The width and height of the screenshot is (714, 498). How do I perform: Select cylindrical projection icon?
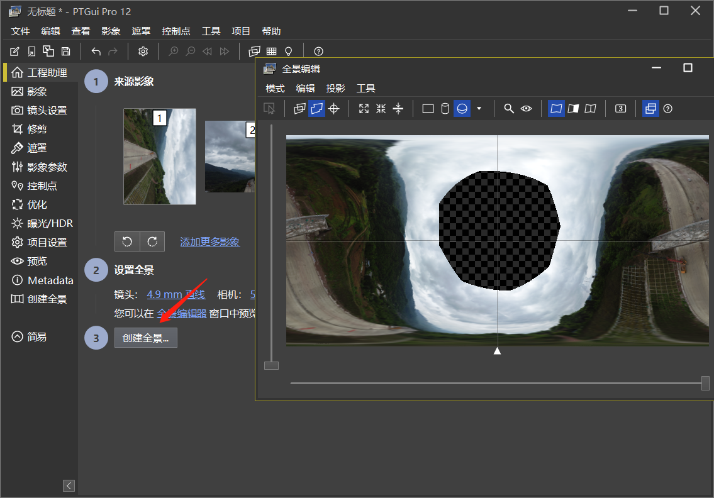coord(445,109)
